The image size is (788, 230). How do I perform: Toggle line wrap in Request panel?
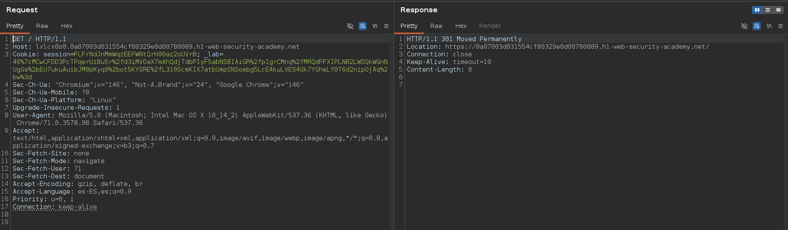coord(362,26)
